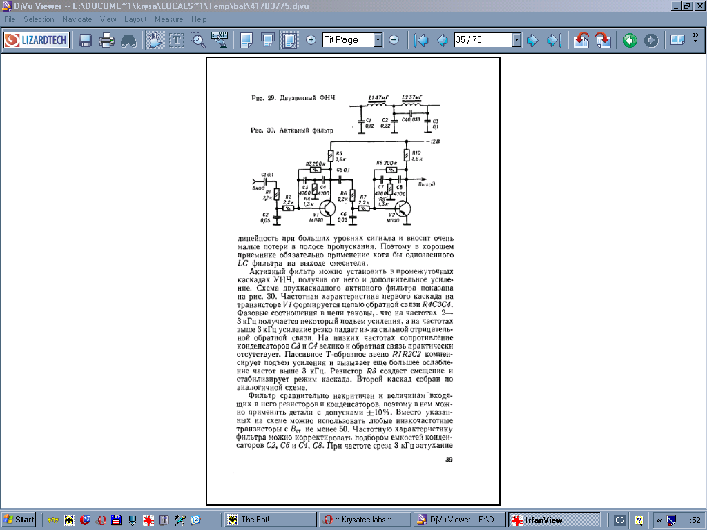Launch The Bat! from quick launch
The width and height of the screenshot is (707, 530).
click(x=69, y=520)
